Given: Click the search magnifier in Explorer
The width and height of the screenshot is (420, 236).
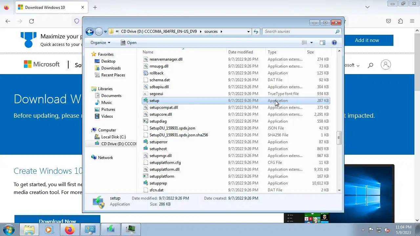Looking at the screenshot, I should [337, 31].
